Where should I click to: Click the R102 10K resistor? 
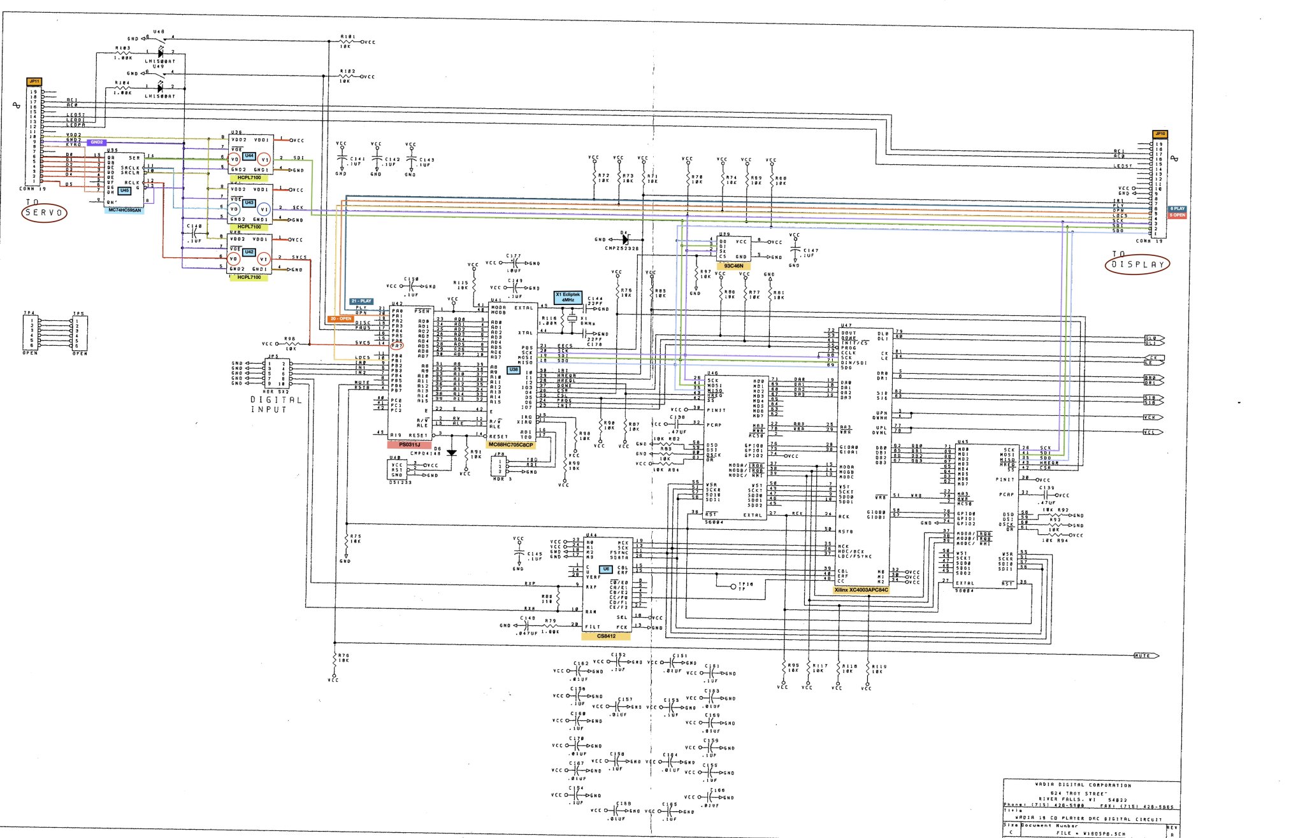(x=345, y=76)
